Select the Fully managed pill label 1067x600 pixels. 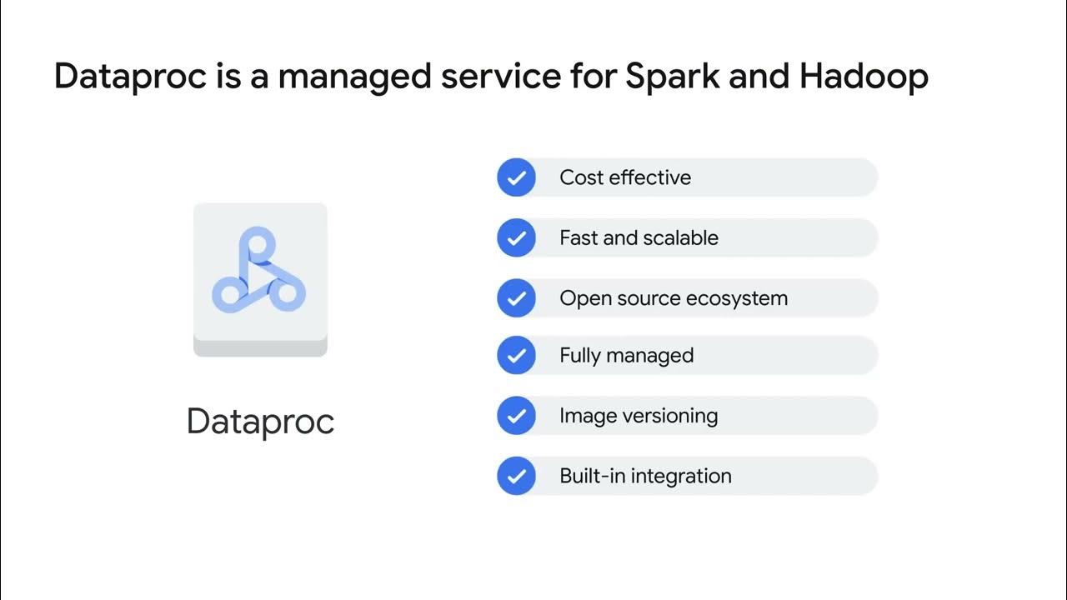tap(626, 356)
